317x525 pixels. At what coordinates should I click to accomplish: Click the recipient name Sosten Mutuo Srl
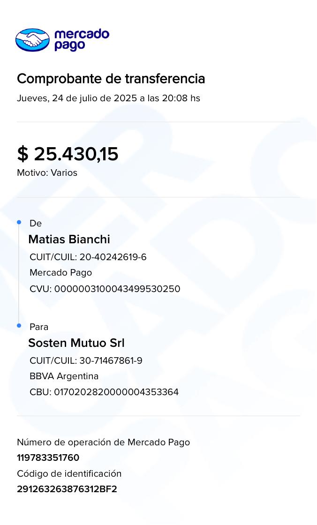[76, 343]
